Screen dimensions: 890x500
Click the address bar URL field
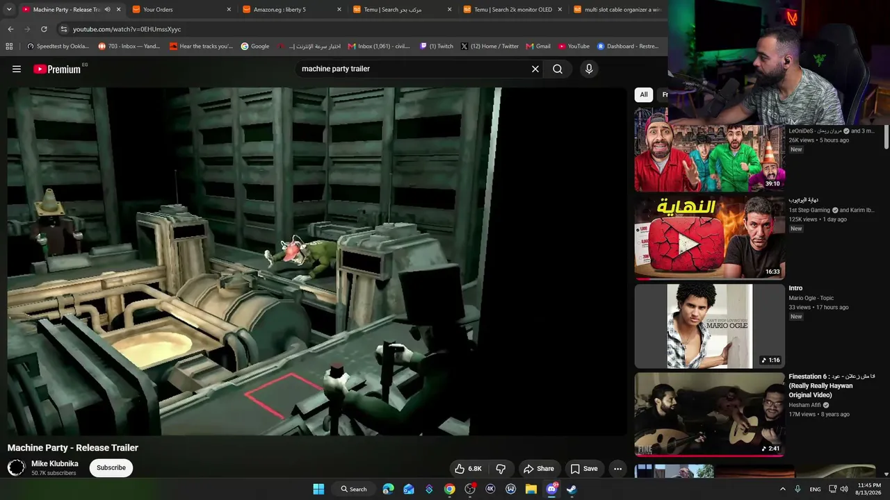[362, 29]
